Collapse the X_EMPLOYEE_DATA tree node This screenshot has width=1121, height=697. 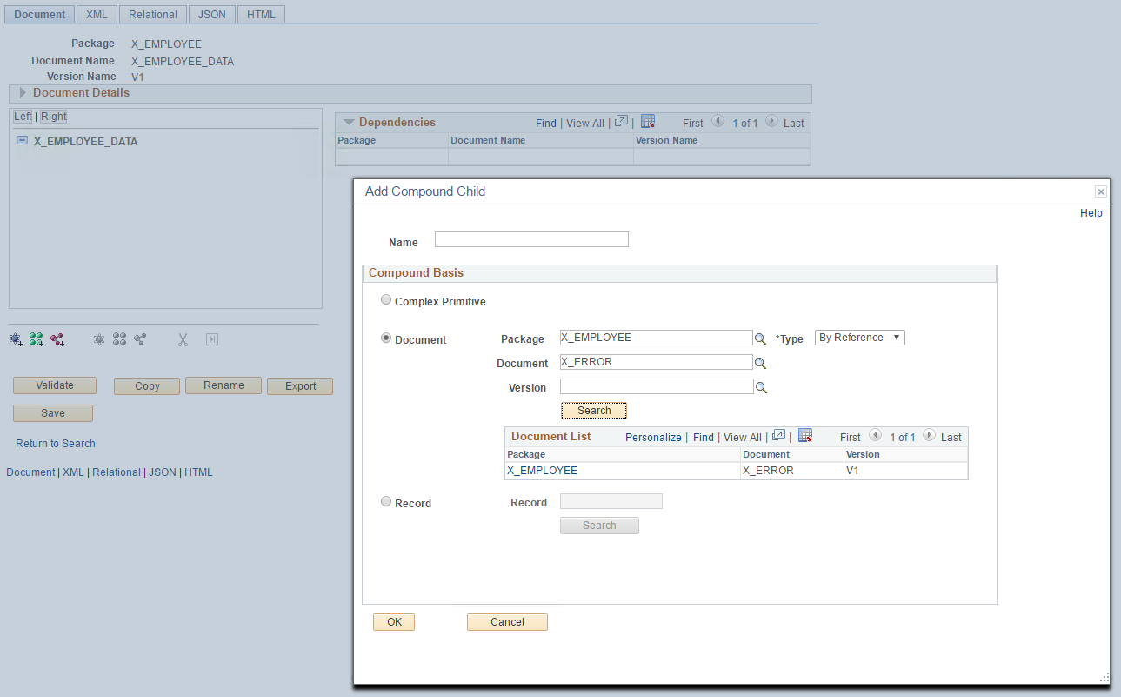point(22,141)
